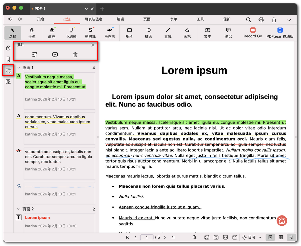Image resolution: width=301 pixels, height=246 pixels.
Task: Collapse the 页面 2 annotation group
Action: tap(19, 209)
